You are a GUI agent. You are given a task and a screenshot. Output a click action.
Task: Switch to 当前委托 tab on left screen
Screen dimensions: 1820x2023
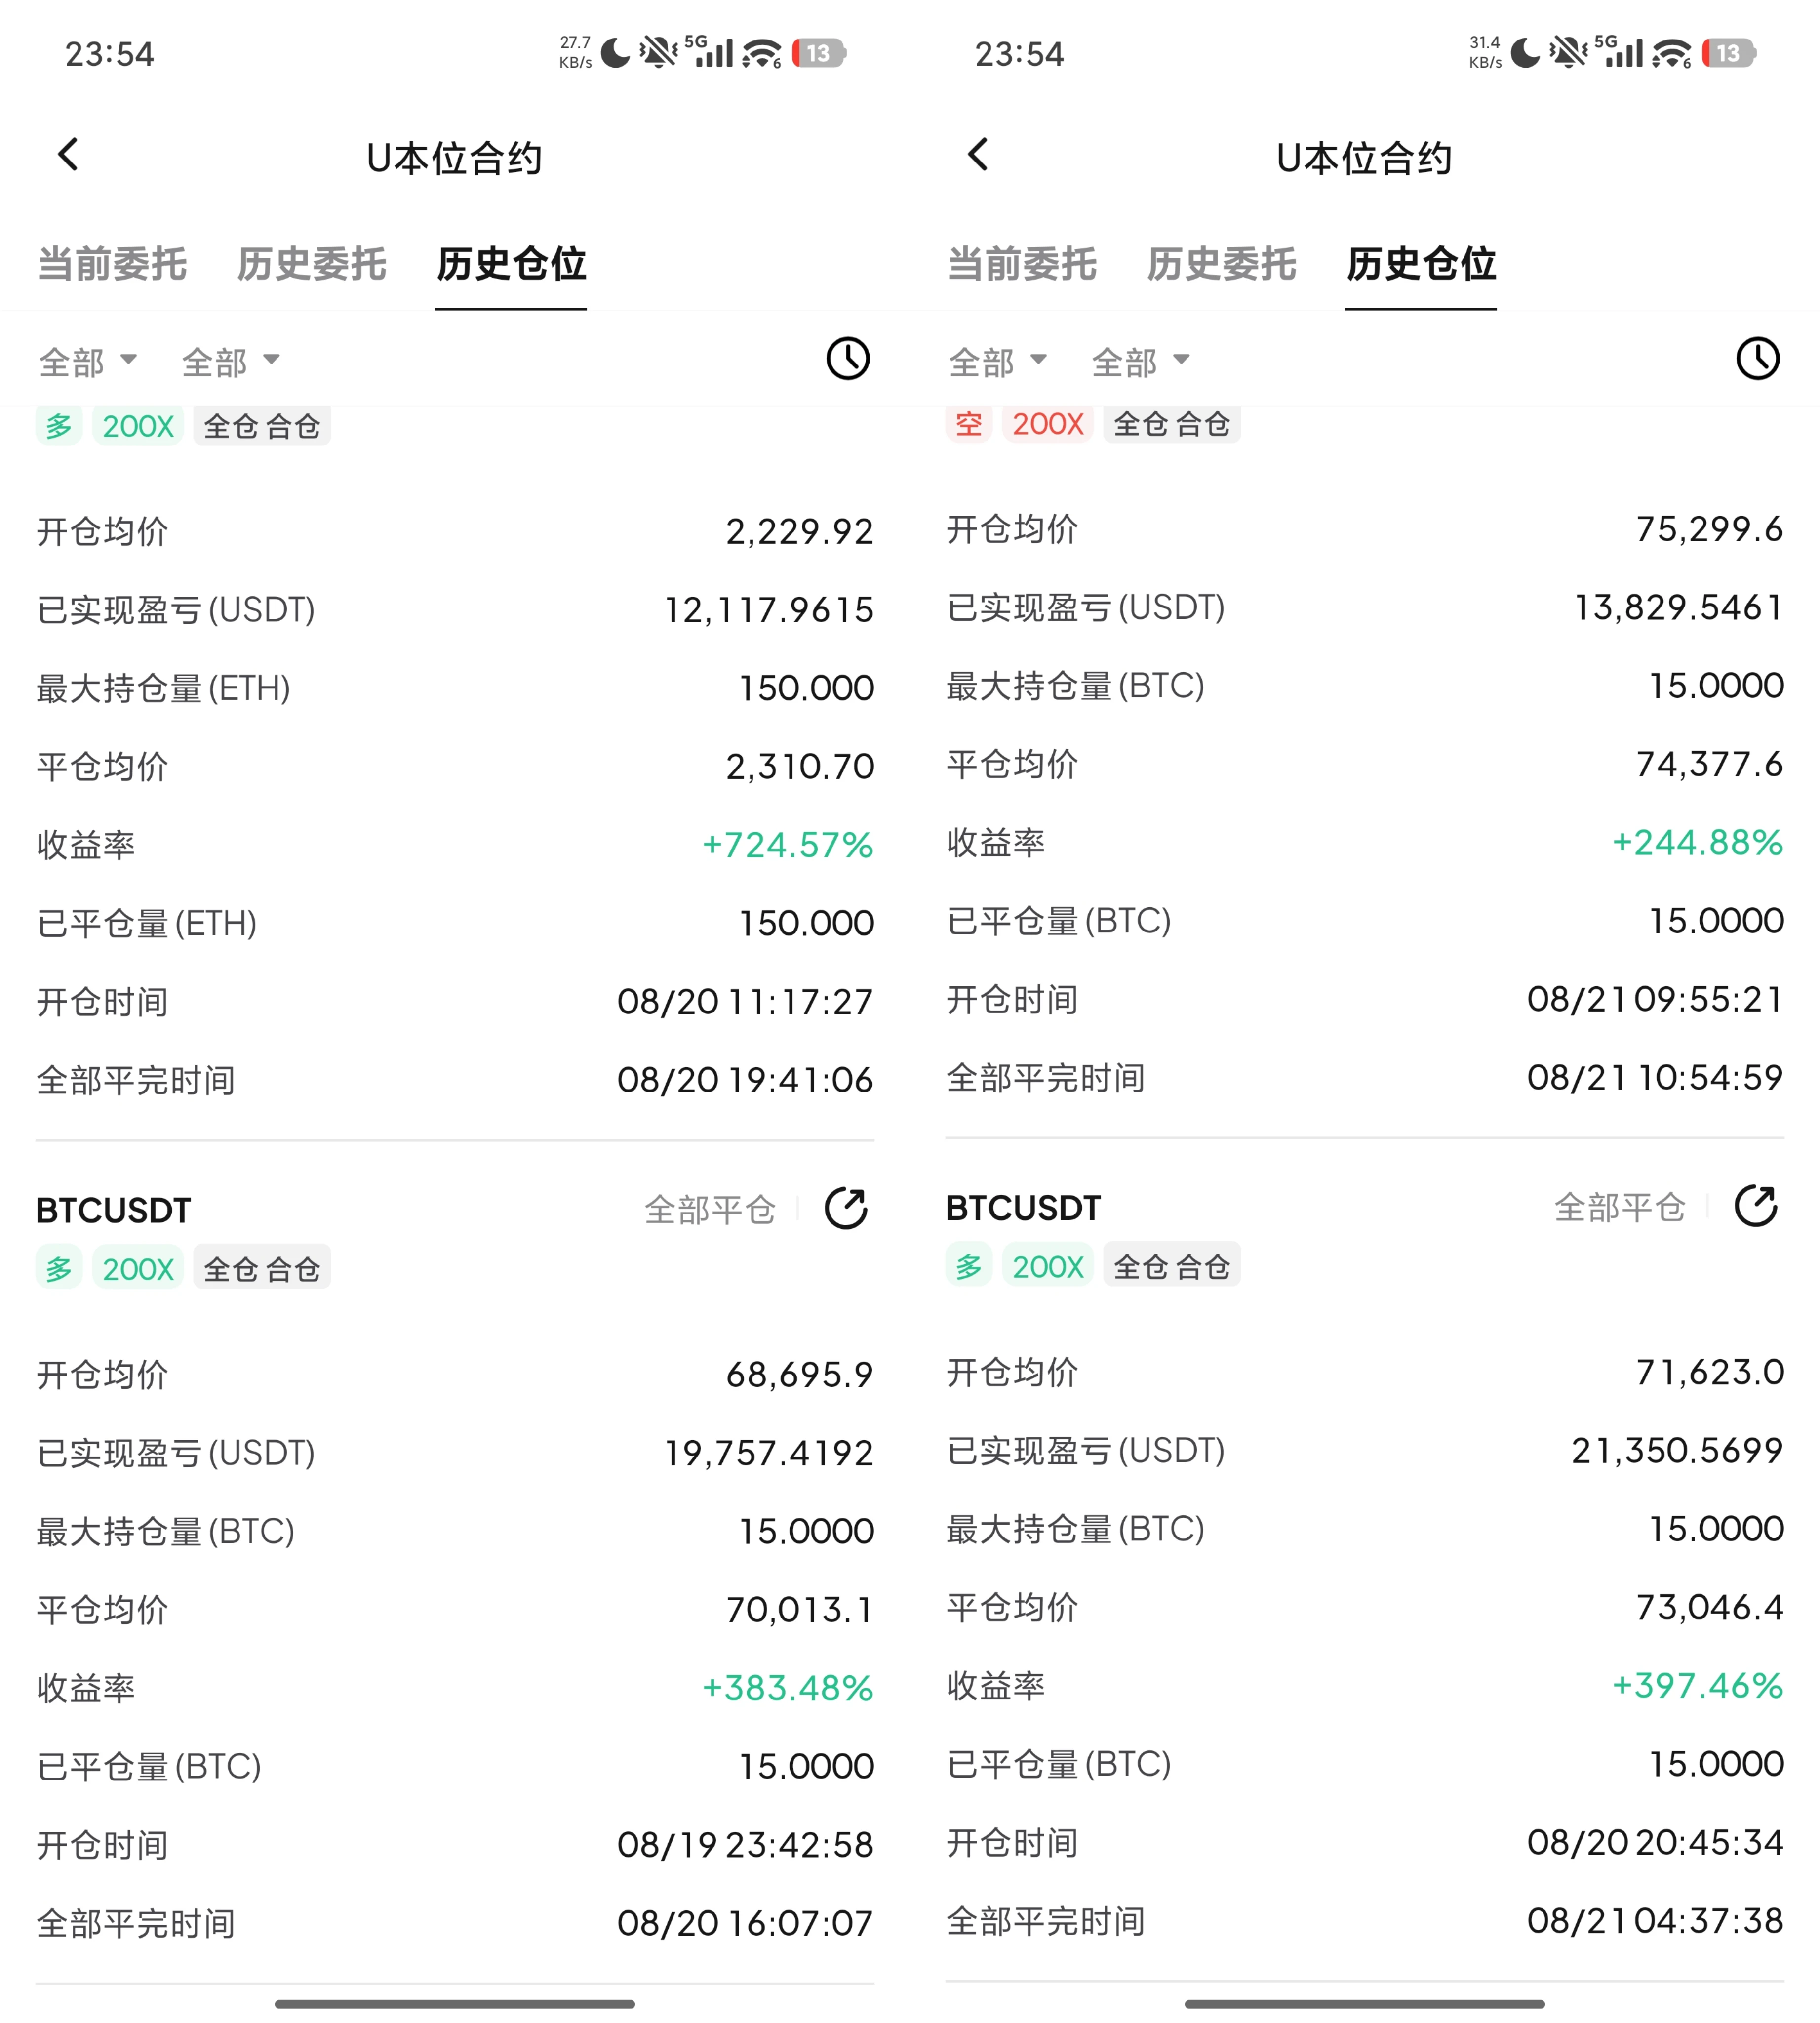pos(112,264)
